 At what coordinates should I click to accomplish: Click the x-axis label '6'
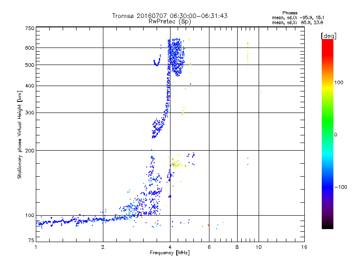(209, 247)
